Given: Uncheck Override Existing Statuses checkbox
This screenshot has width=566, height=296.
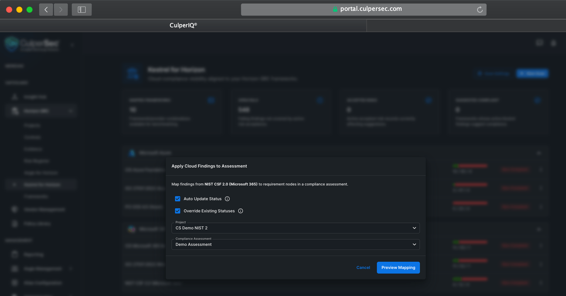Looking at the screenshot, I should 177,211.
